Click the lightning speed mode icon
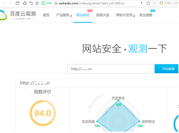The image size is (179, 133). (142, 3)
